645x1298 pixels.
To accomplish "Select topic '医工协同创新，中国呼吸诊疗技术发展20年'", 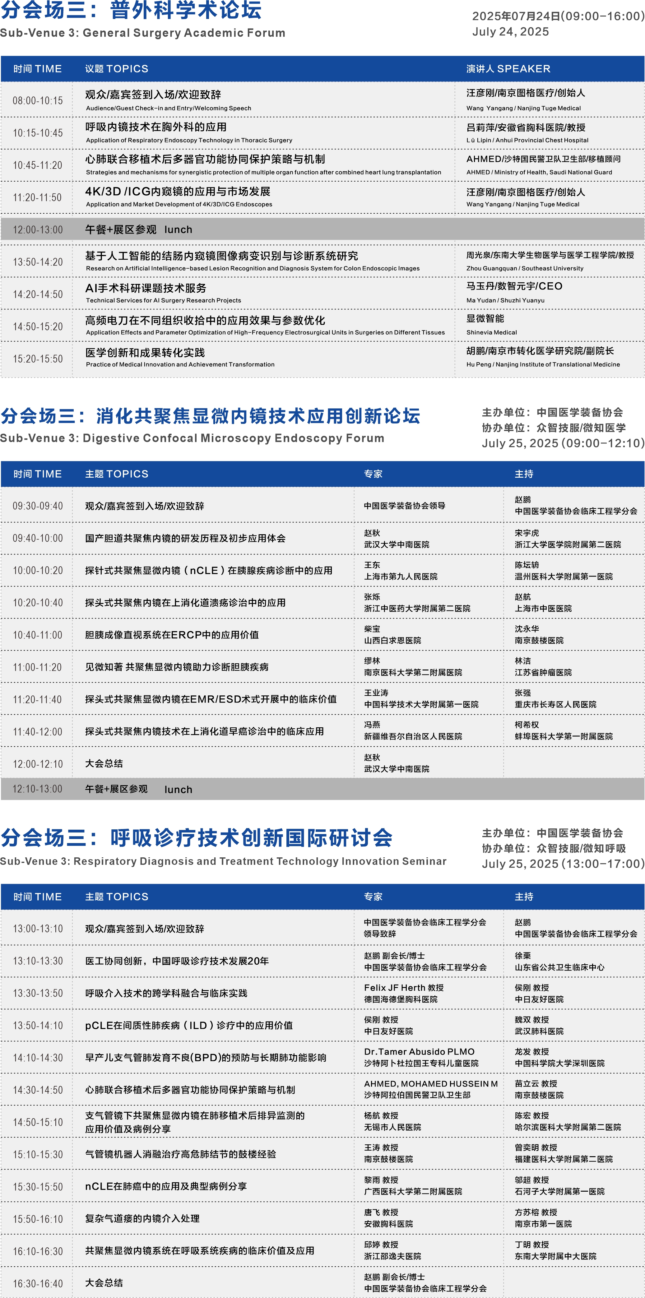I will pos(177,961).
